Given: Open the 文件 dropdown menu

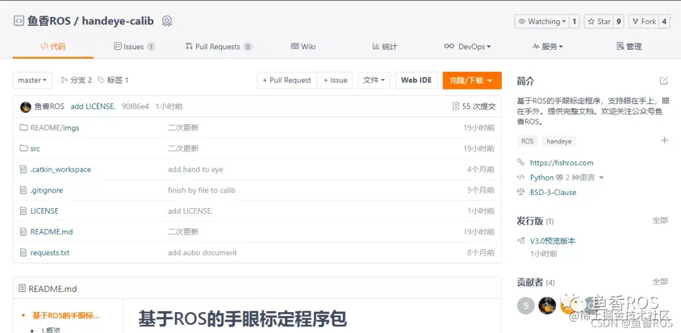Looking at the screenshot, I should click(x=374, y=80).
